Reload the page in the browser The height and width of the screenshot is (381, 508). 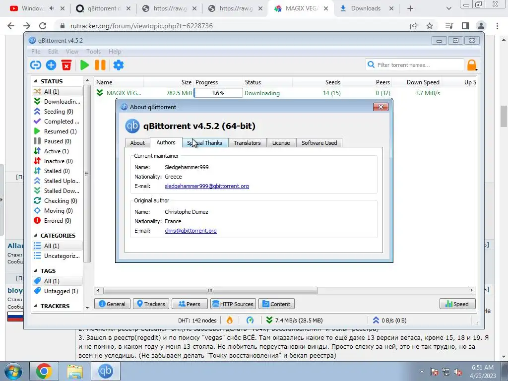tap(43, 26)
